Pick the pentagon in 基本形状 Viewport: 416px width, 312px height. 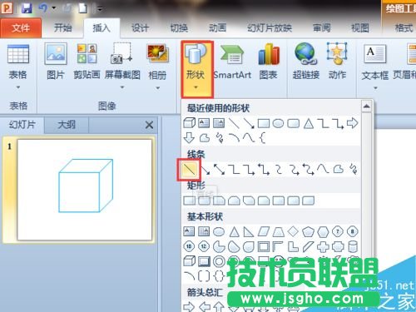[308, 231]
